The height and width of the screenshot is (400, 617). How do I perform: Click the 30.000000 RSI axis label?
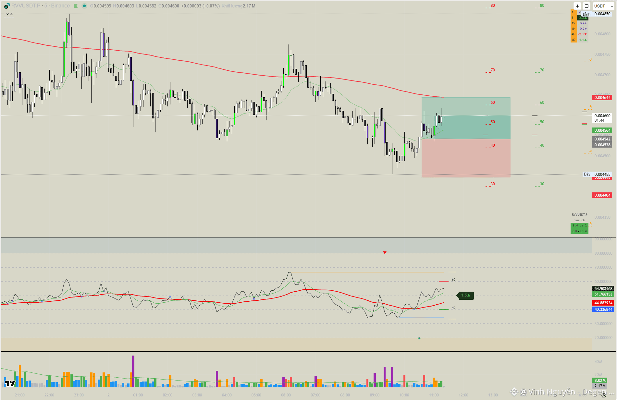(603, 324)
